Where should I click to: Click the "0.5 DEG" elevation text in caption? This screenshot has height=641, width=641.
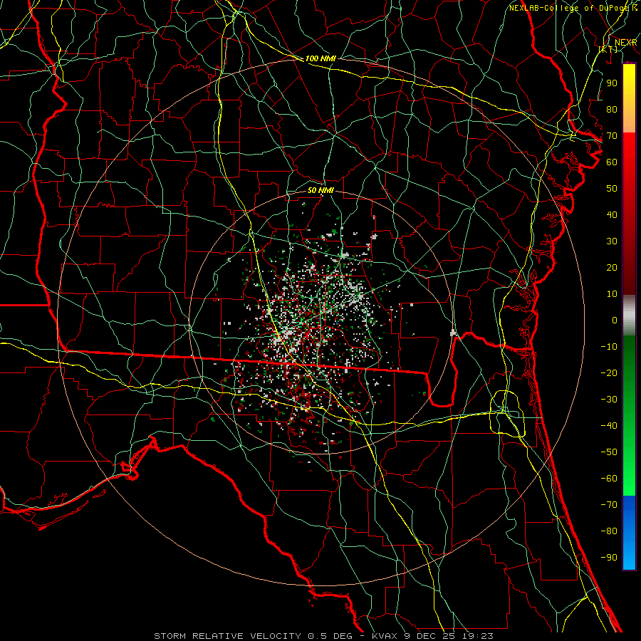point(330,636)
